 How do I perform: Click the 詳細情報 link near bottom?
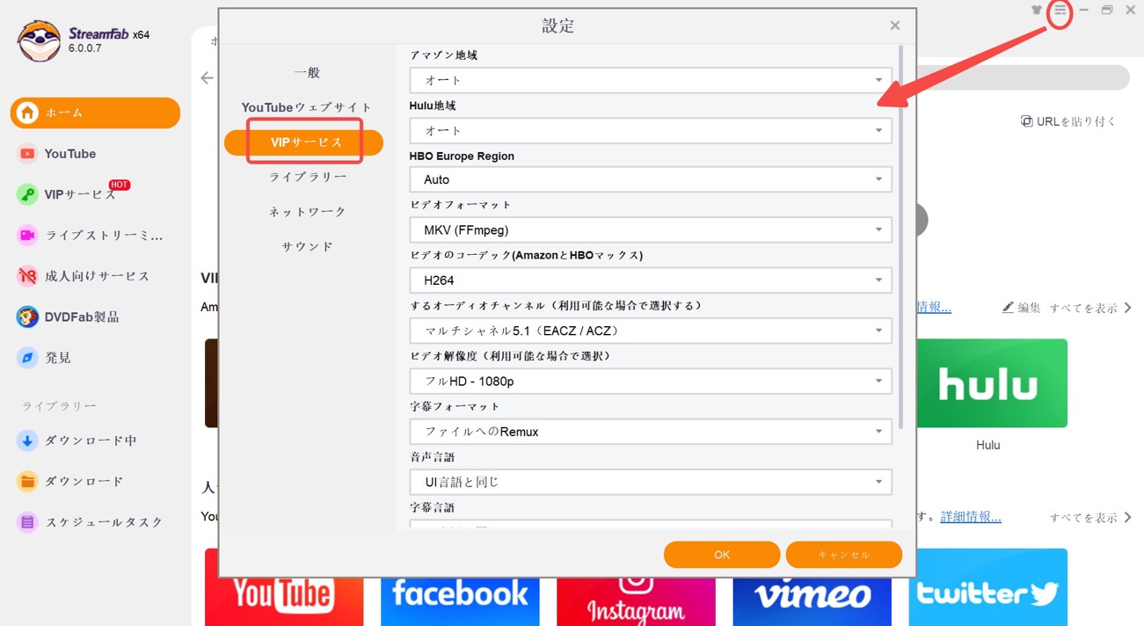tap(971, 517)
